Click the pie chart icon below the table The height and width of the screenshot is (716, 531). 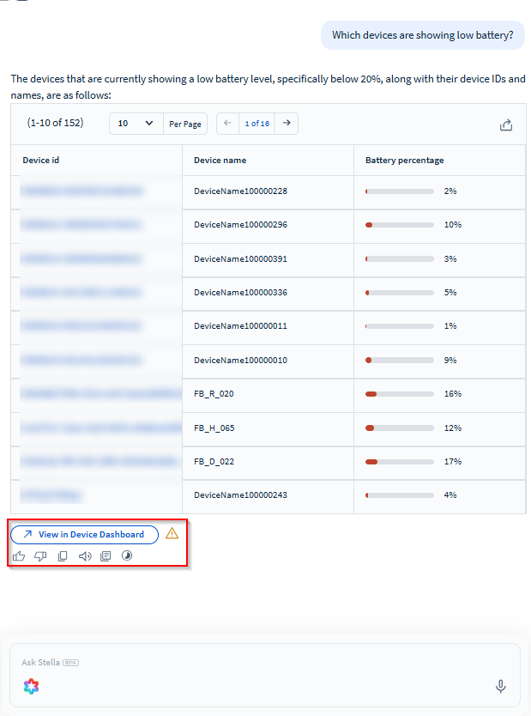point(128,556)
